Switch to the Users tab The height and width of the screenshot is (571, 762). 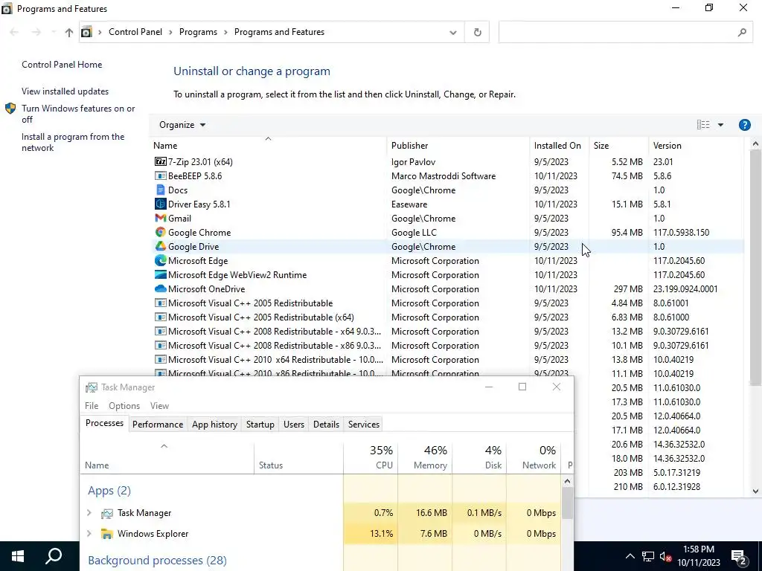pyautogui.click(x=293, y=425)
